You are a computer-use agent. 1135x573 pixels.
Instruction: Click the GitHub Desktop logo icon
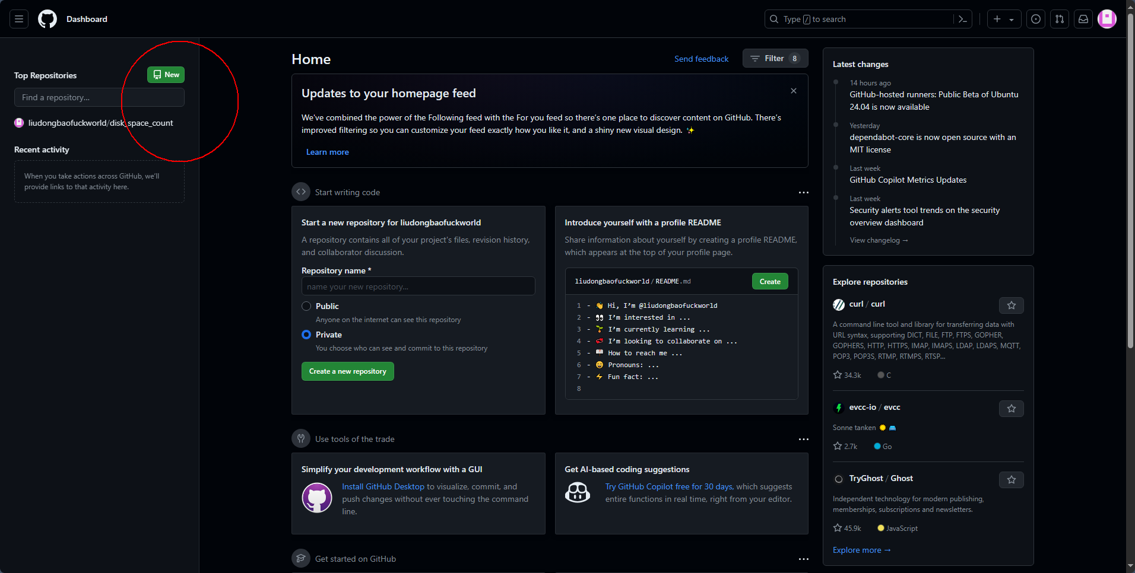tap(317, 498)
